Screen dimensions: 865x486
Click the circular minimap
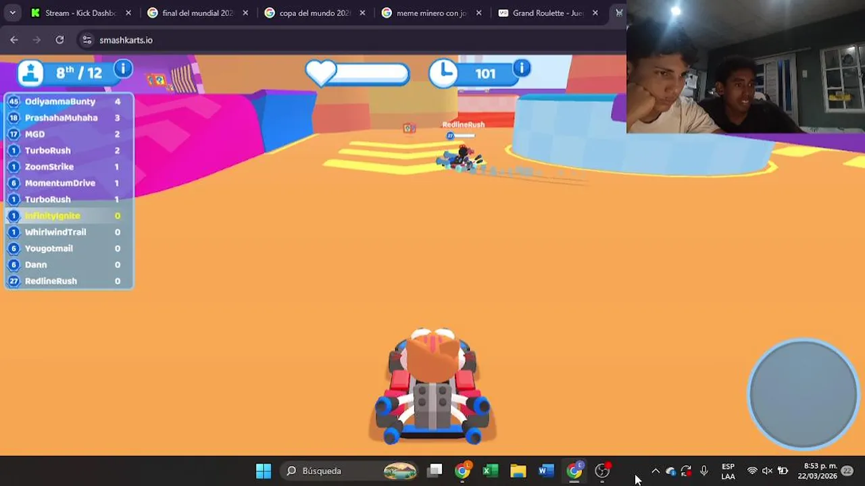click(x=803, y=394)
